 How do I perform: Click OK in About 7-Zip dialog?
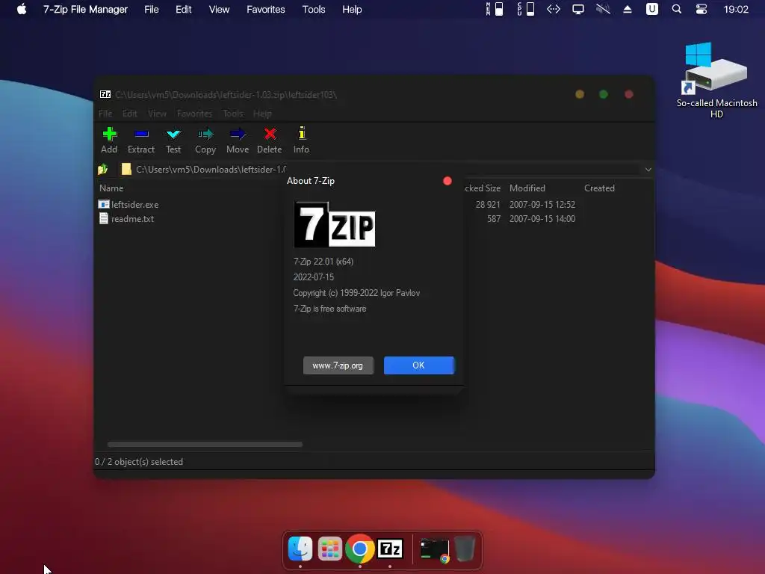(x=419, y=365)
